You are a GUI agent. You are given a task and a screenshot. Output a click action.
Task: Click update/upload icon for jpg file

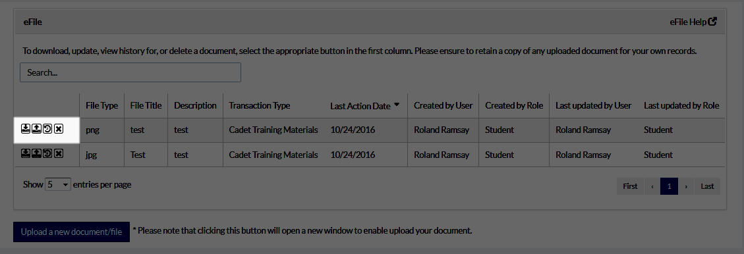(x=36, y=153)
